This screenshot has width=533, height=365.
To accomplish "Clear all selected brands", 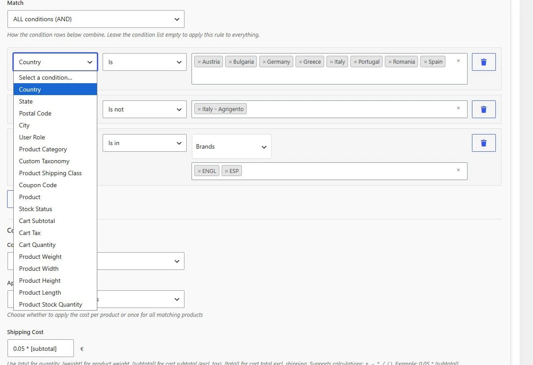I will pos(458,170).
